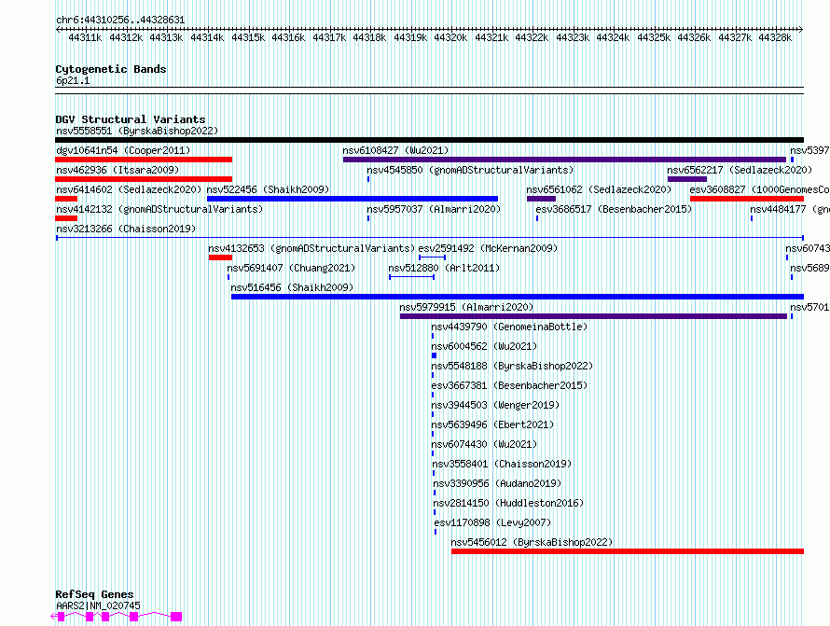Click the 44325k ruler tick label
Image resolution: width=830 pixels, height=626 pixels.
pos(654,37)
